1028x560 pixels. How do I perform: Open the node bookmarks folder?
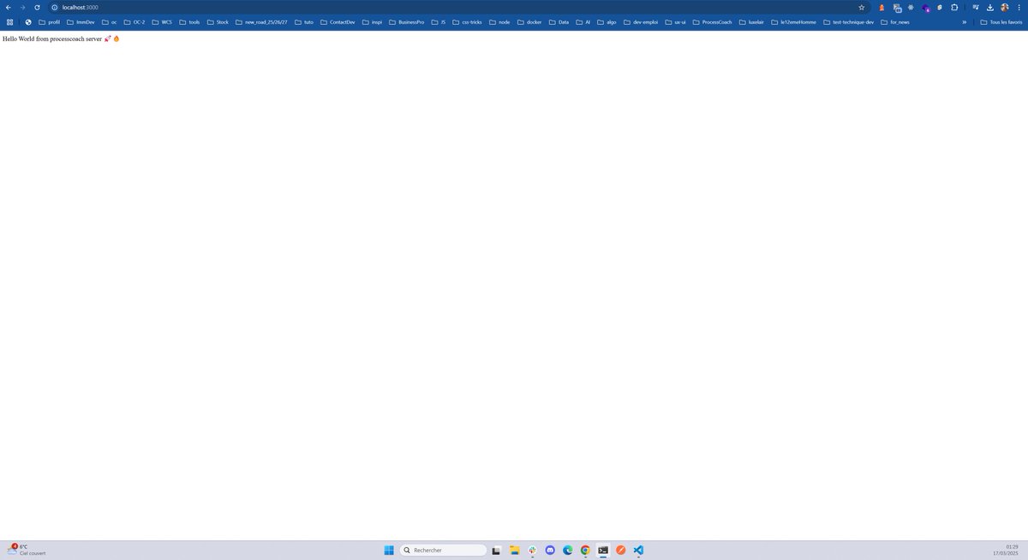(x=499, y=21)
